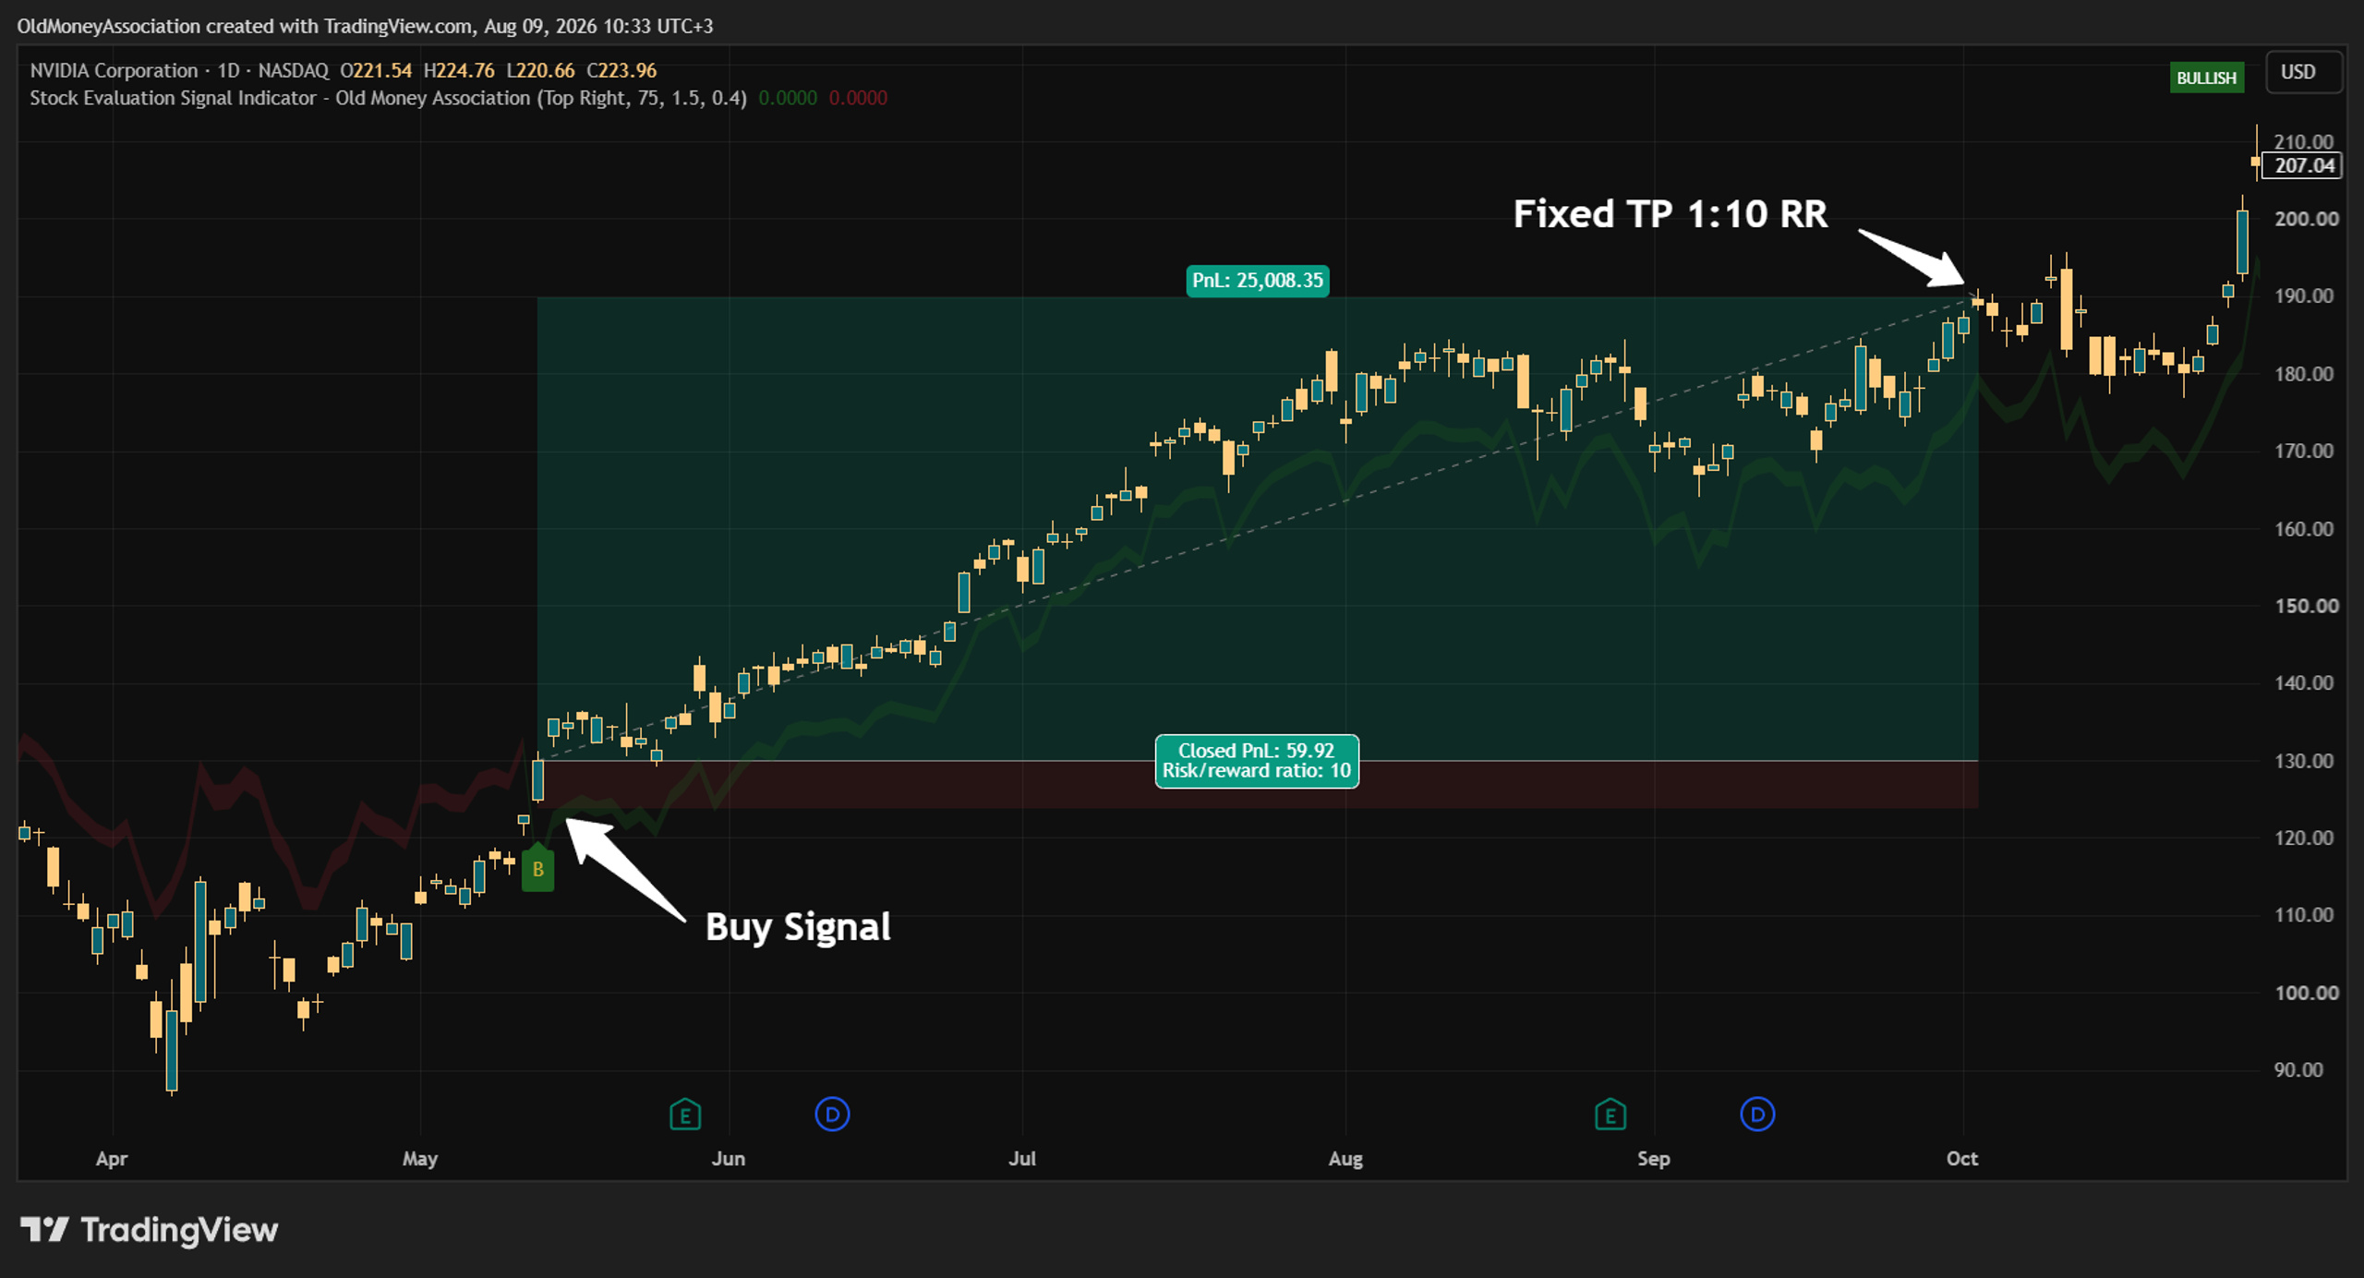Select the Fixed TP 1:10 RR annotation
Screen dimensions: 2364x1278
1670,214
